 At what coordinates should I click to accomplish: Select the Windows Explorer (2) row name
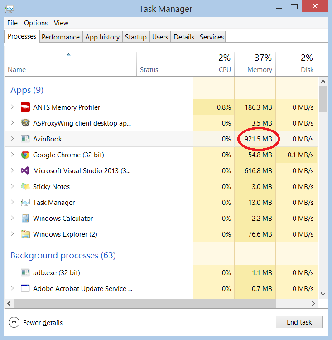coord(65,234)
